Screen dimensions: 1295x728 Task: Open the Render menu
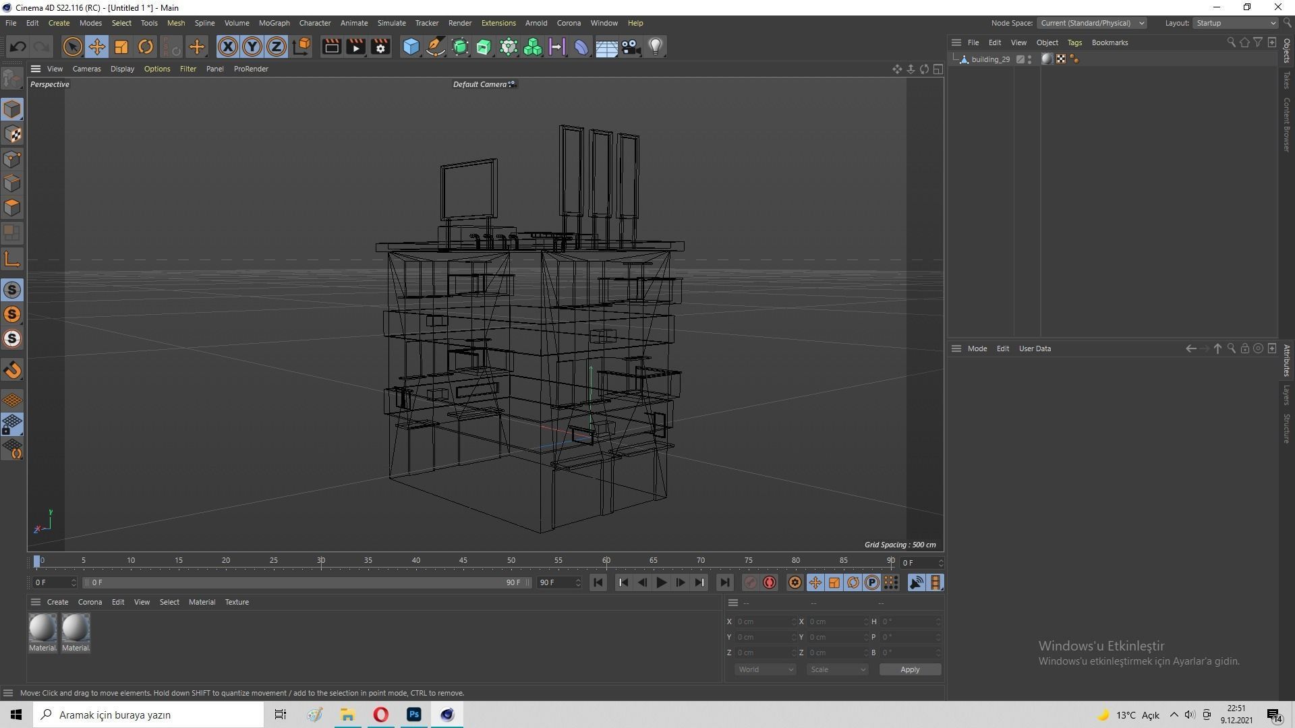pyautogui.click(x=460, y=23)
